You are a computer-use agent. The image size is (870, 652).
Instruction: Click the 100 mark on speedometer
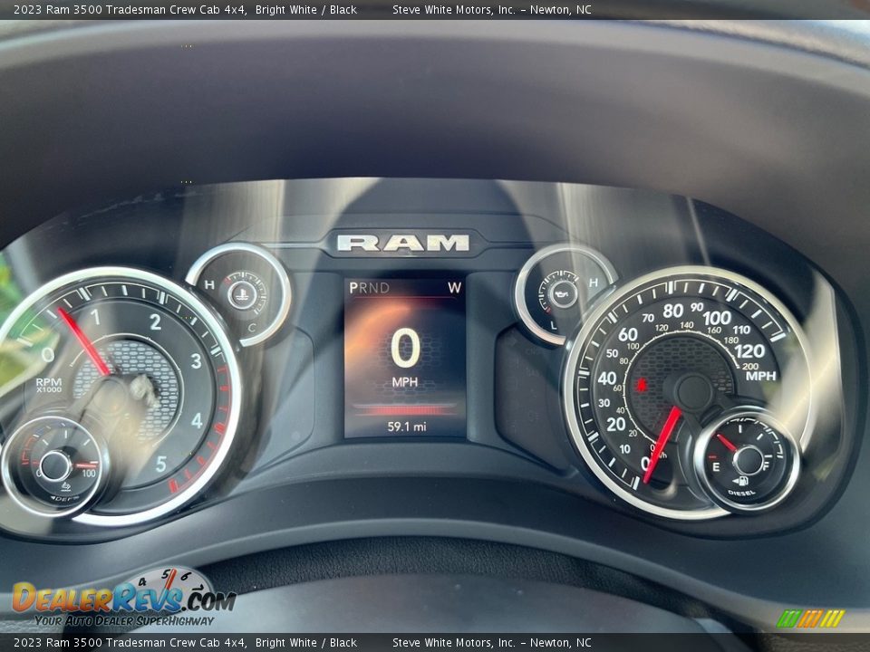click(717, 318)
